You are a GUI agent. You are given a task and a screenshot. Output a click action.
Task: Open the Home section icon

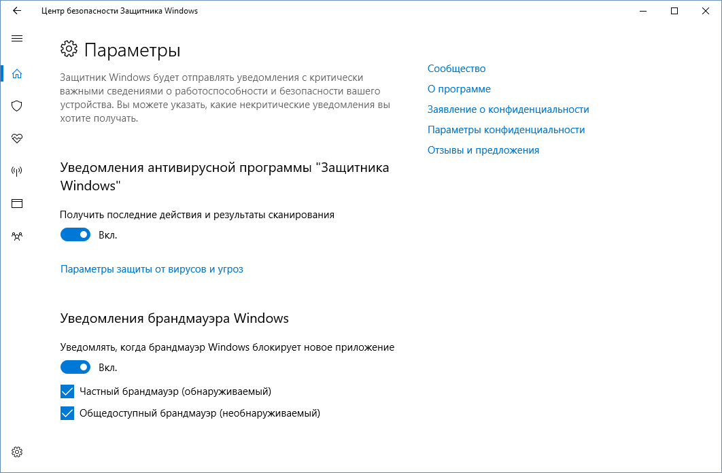coord(17,73)
